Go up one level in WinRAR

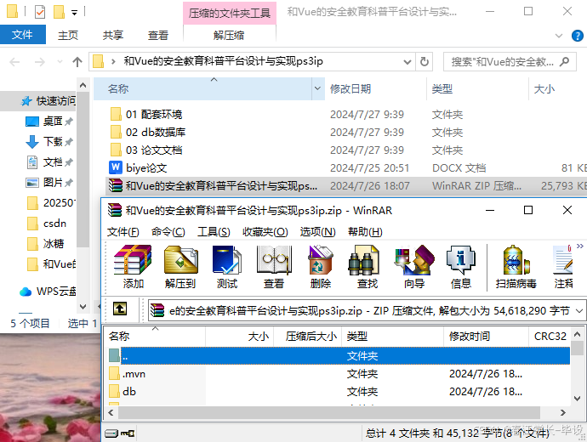(120, 309)
